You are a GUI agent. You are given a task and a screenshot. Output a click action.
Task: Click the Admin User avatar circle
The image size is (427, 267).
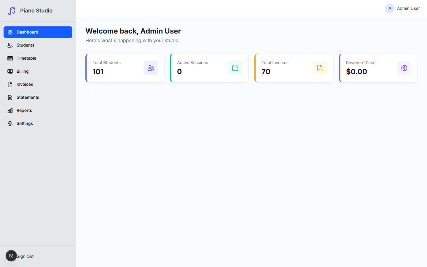(x=390, y=8)
